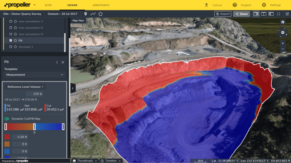Expand the Thumbnails panel
Viewport: 291px width, 163px height.
pos(85,161)
